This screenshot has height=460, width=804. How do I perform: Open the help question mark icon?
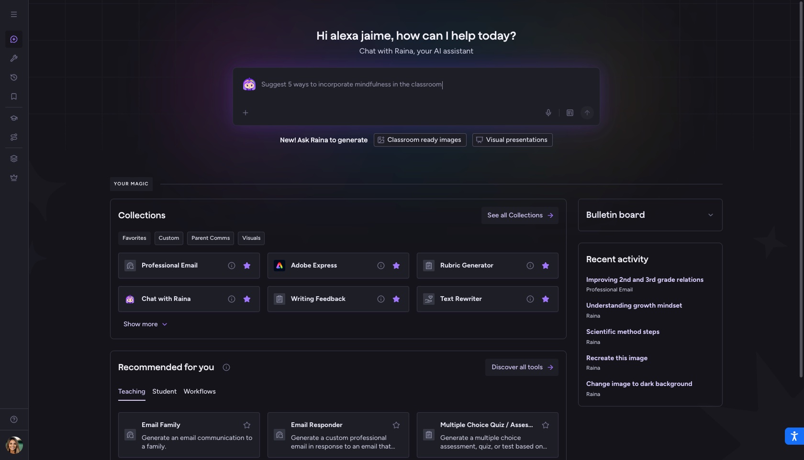[x=14, y=419]
